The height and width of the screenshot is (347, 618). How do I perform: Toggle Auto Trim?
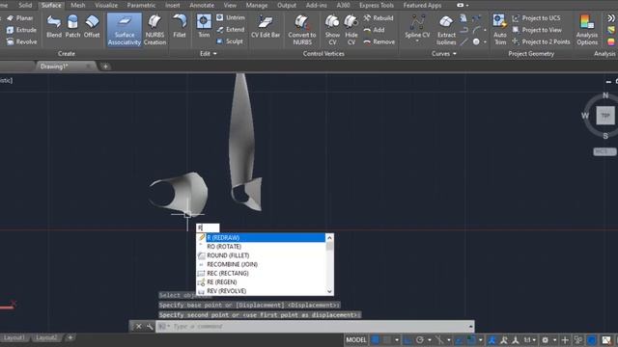pos(500,30)
